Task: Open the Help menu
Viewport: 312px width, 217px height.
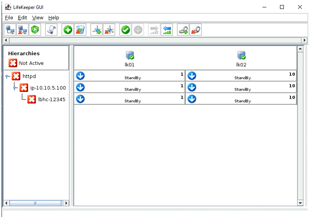Action: 53,18
